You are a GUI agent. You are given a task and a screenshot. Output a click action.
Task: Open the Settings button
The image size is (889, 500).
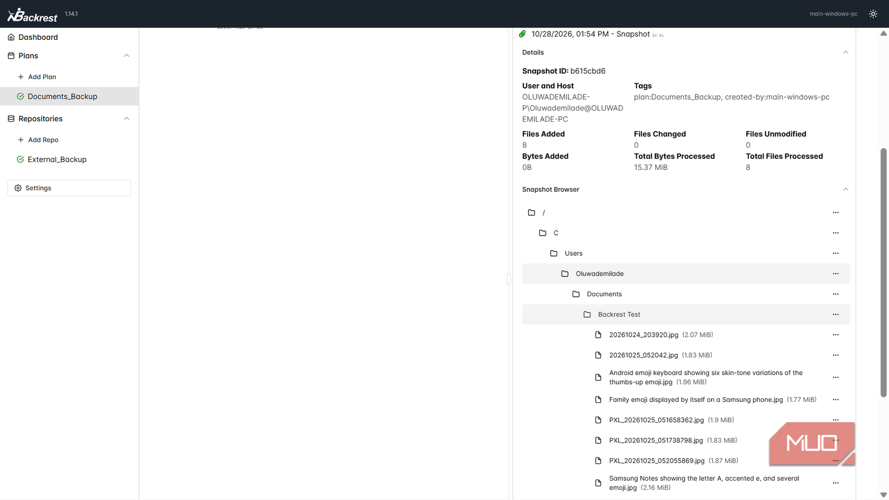click(69, 188)
